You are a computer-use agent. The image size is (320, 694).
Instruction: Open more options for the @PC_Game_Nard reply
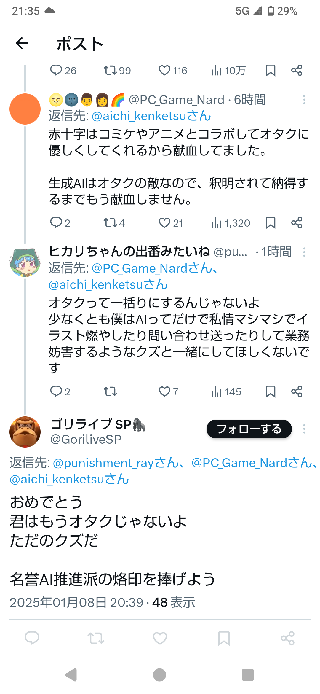[x=304, y=100]
